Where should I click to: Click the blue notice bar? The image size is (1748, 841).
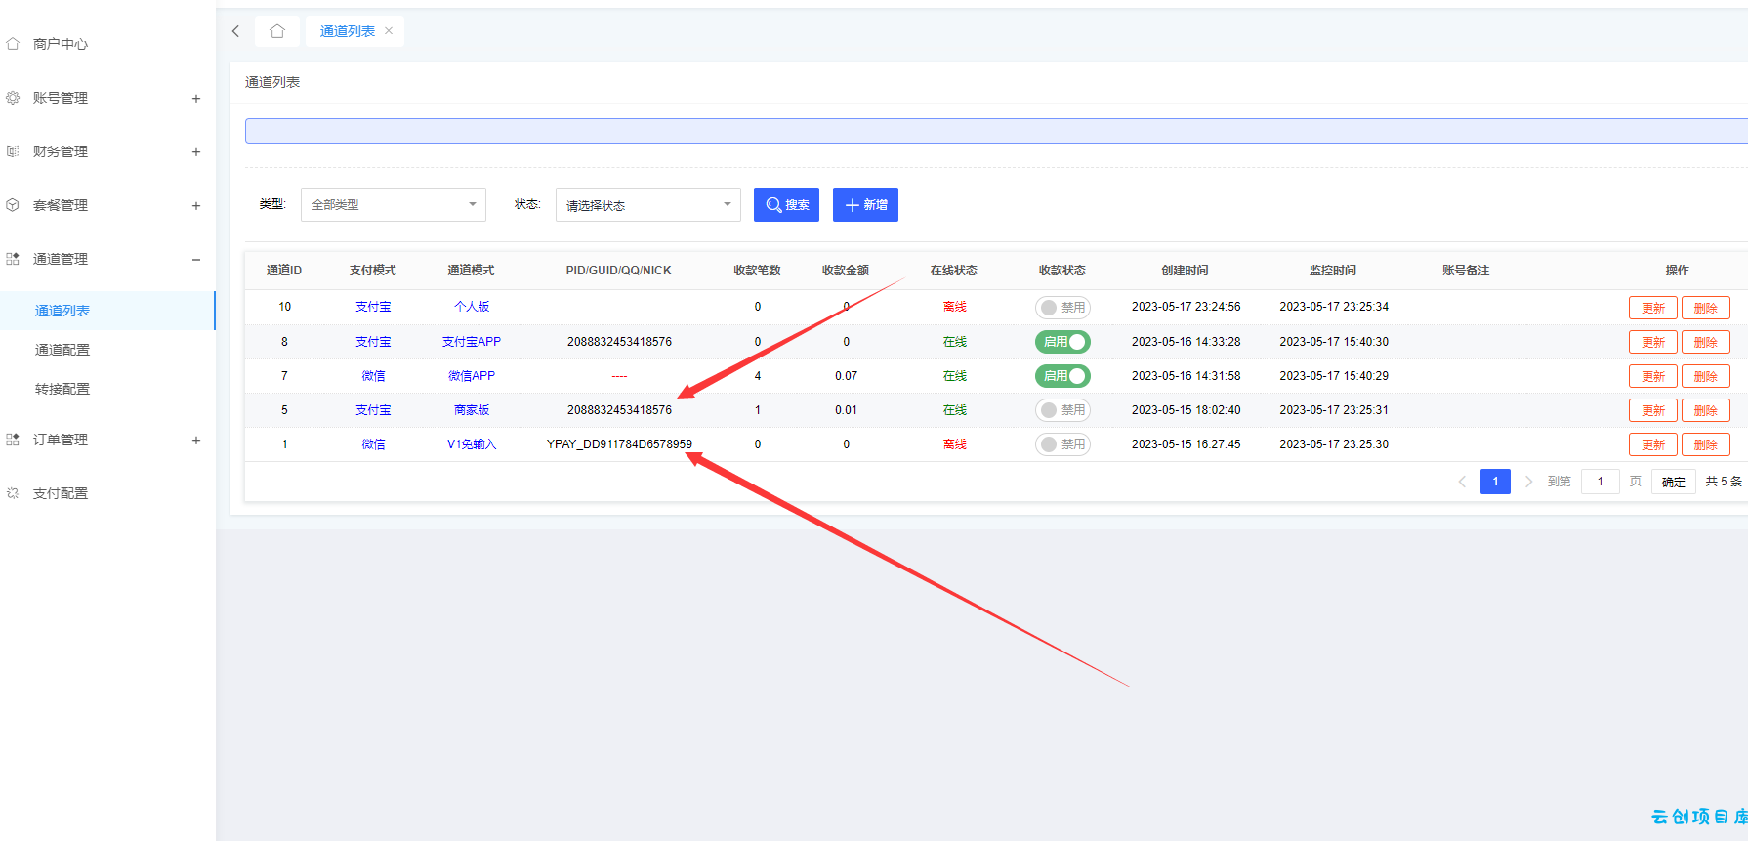[x=996, y=131]
